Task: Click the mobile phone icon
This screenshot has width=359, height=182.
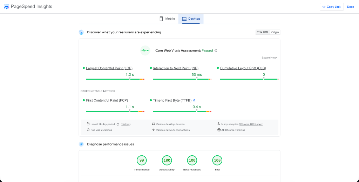Action: coord(161,19)
